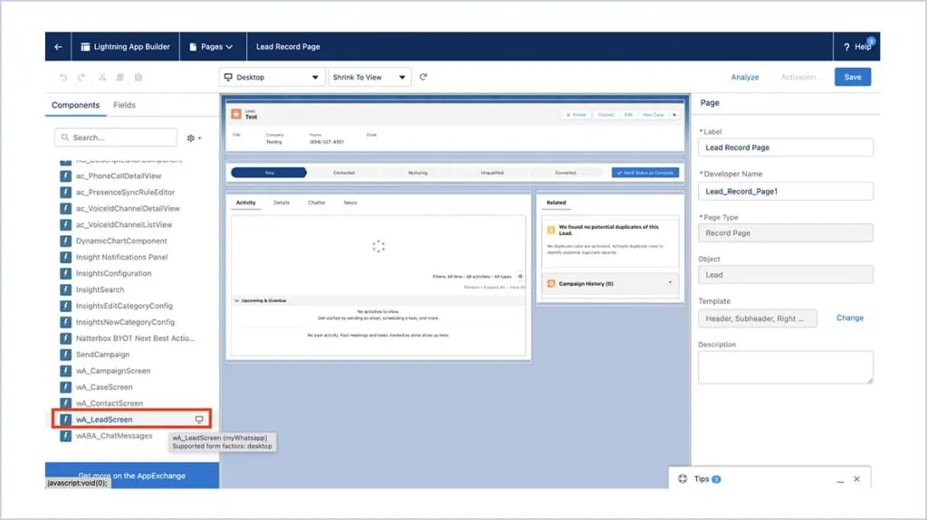Viewport: 927px width, 520px height.
Task: Open the Related tab in preview
Action: 556,203
